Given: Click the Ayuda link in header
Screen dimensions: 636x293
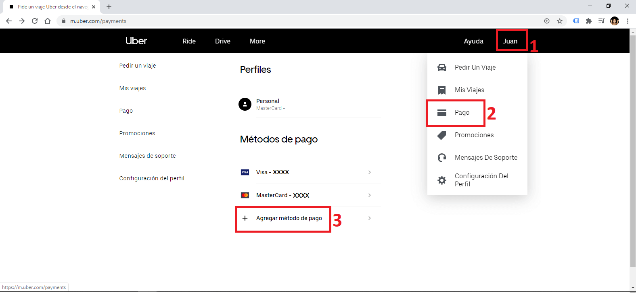Looking at the screenshot, I should [x=473, y=41].
